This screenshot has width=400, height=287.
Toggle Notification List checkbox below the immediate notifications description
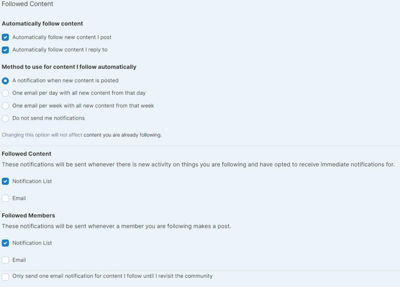click(5, 181)
